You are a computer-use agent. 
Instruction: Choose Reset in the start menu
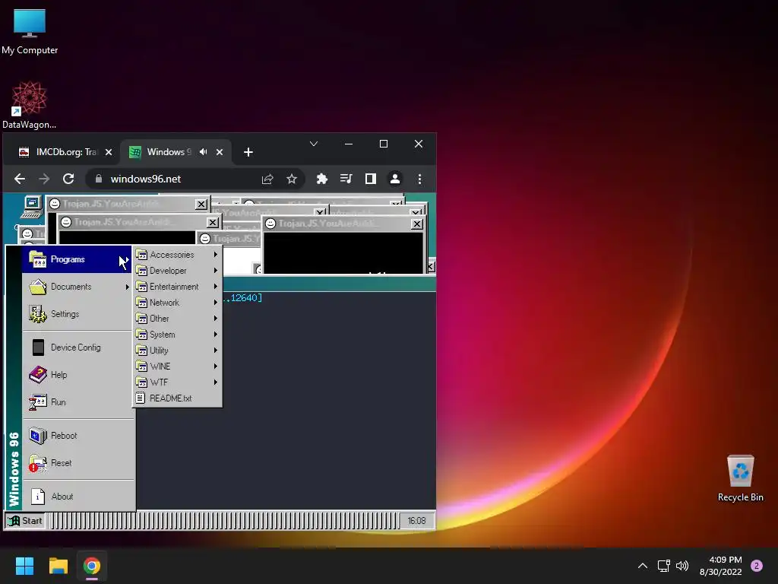point(77,463)
